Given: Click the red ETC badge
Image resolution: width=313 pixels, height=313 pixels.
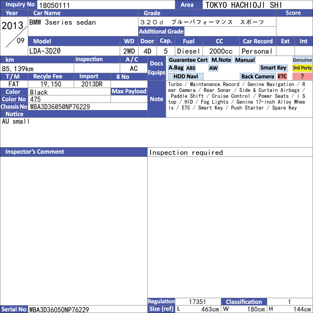Looking at the screenshot, I should coord(282,76).
